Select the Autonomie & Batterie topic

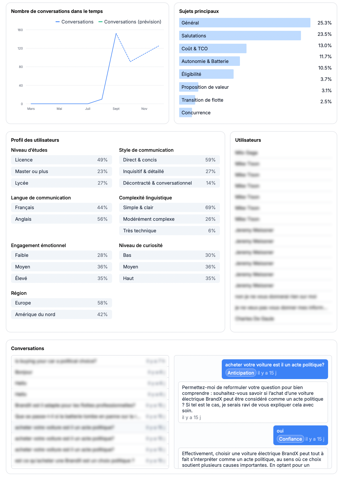pyautogui.click(x=209, y=61)
